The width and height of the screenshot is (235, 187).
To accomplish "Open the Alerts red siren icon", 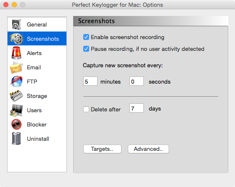I will (x=16, y=53).
